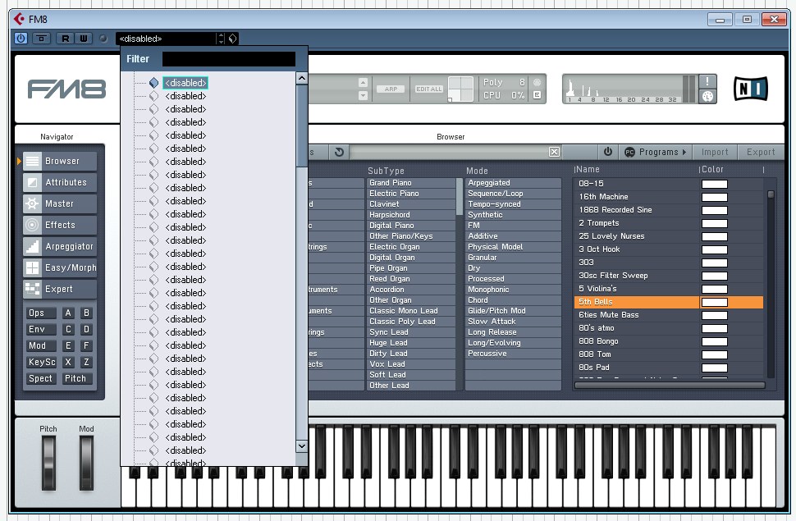
Task: Clear the browser search with X icon
Action: (555, 152)
